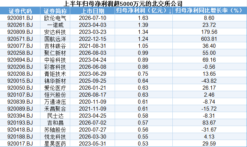The height and width of the screenshot is (147, 247).
Task: Select net profit value 0.58
Action: (143, 116)
